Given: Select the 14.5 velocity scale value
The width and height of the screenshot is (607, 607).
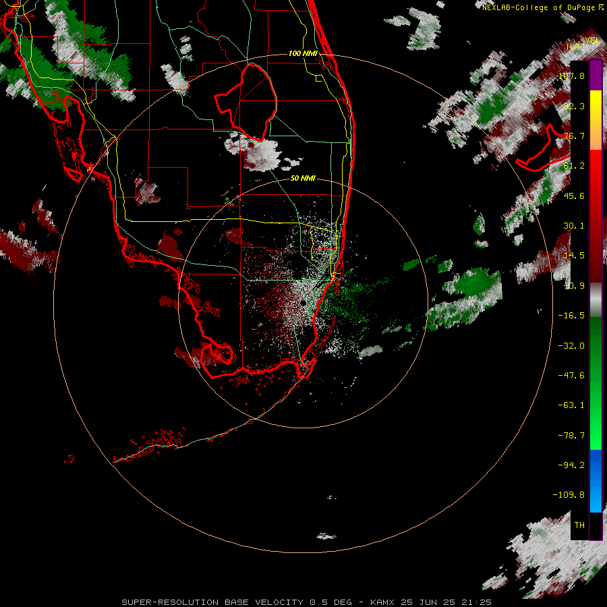Looking at the screenshot, I should point(574,256).
